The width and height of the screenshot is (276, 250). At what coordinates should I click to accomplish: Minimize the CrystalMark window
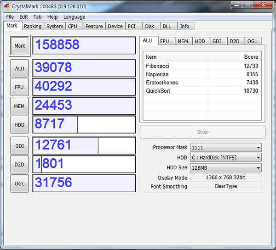236,5
